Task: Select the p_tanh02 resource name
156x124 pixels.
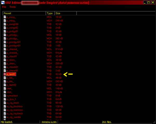Action: tap(11, 85)
